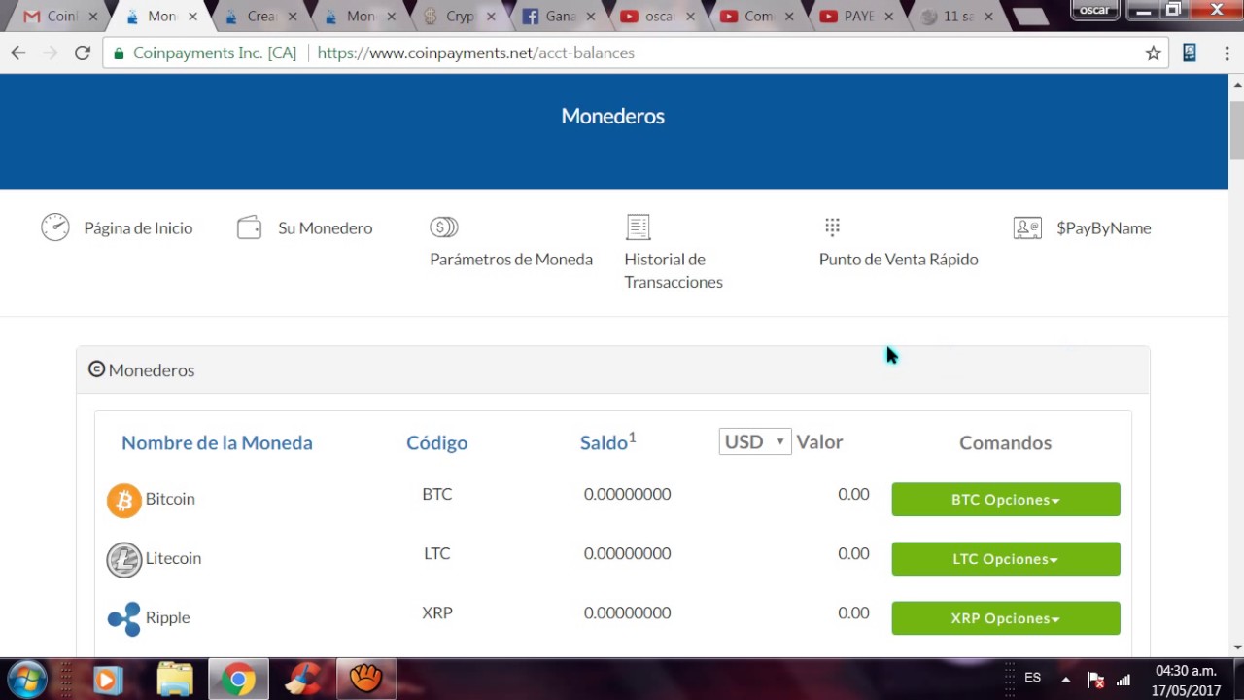This screenshot has width=1244, height=700.
Task: Select the Bitcoin balance 0.00000000 value
Action: tap(627, 494)
